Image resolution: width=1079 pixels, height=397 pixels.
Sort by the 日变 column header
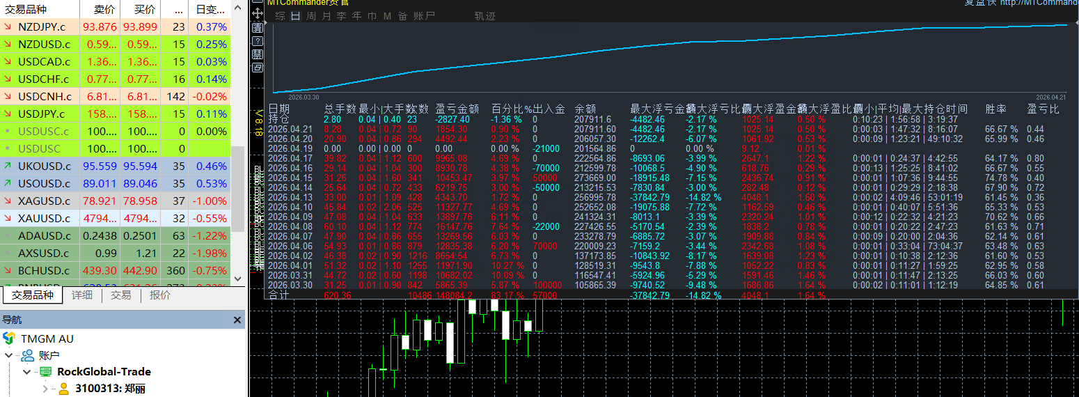(210, 9)
